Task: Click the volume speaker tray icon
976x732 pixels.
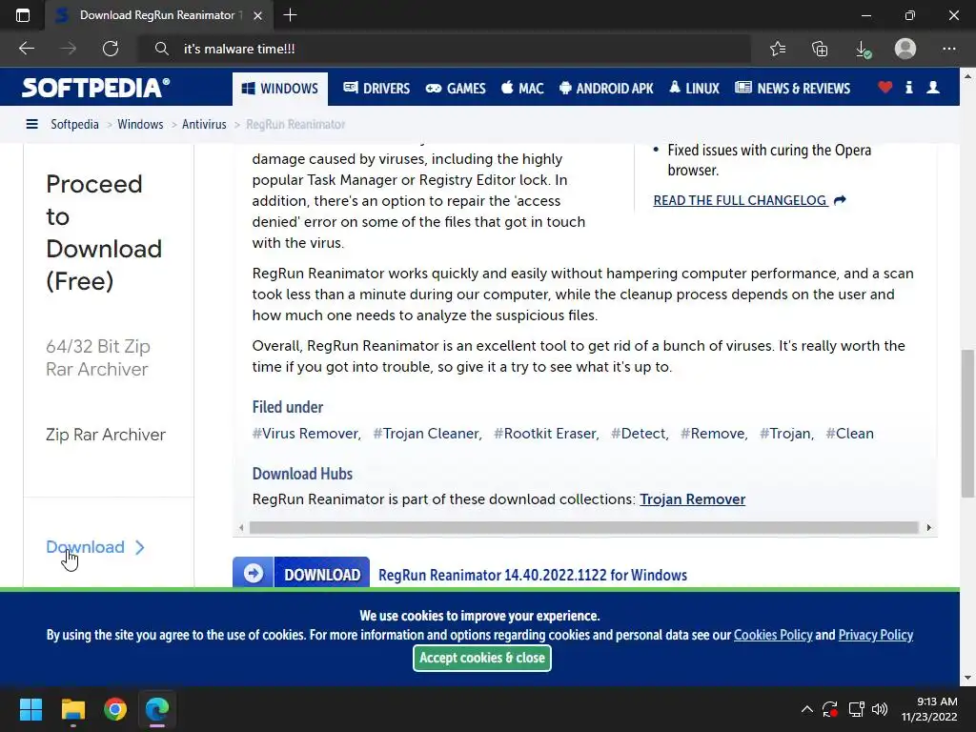Action: pos(880,709)
